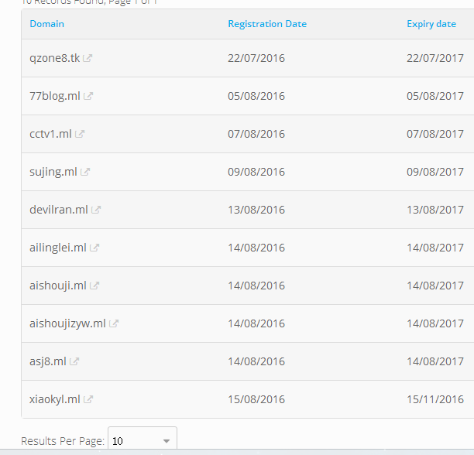
Task: Sort table by Registration Date header
Action: click(267, 24)
